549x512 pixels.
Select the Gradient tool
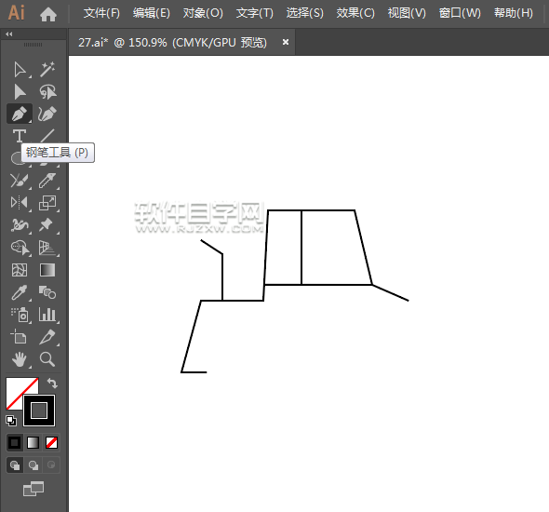[47, 270]
